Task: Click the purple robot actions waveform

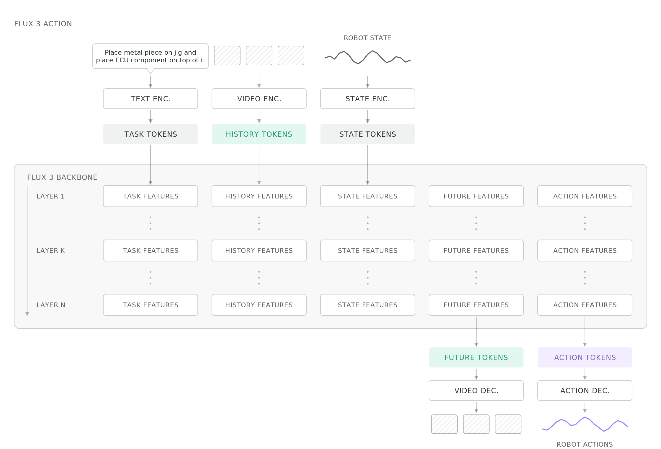Action: 585,424
